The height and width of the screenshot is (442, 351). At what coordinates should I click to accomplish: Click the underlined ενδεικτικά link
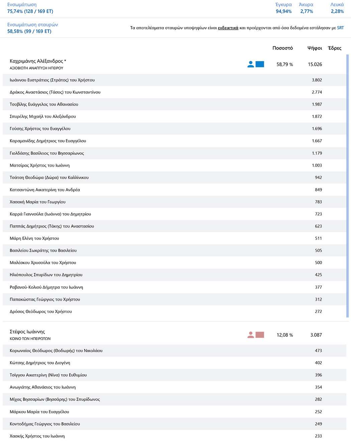point(228,28)
